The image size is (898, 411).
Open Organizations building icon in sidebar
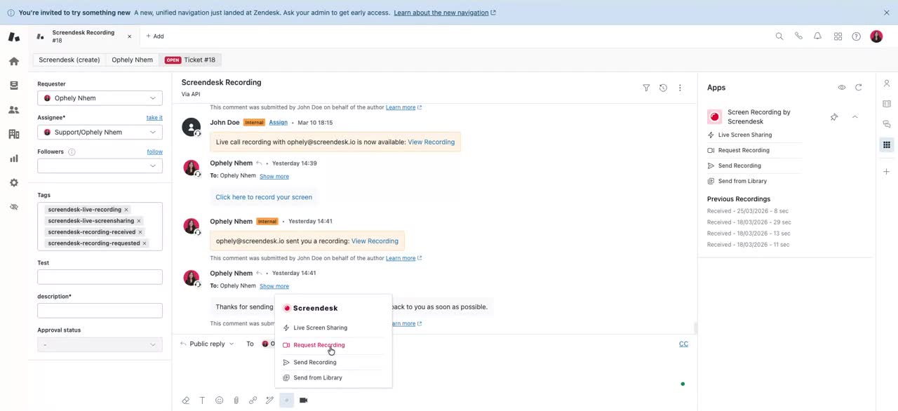(14, 134)
